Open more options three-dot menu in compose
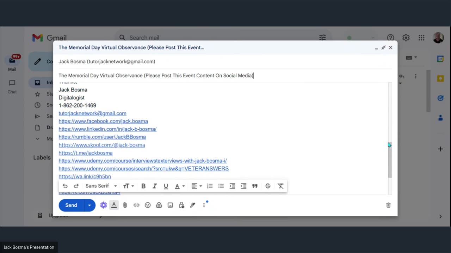451x253 pixels. pyautogui.click(x=204, y=205)
